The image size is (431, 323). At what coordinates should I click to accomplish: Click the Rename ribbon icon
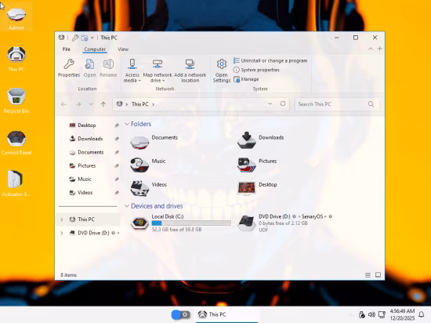[108, 64]
